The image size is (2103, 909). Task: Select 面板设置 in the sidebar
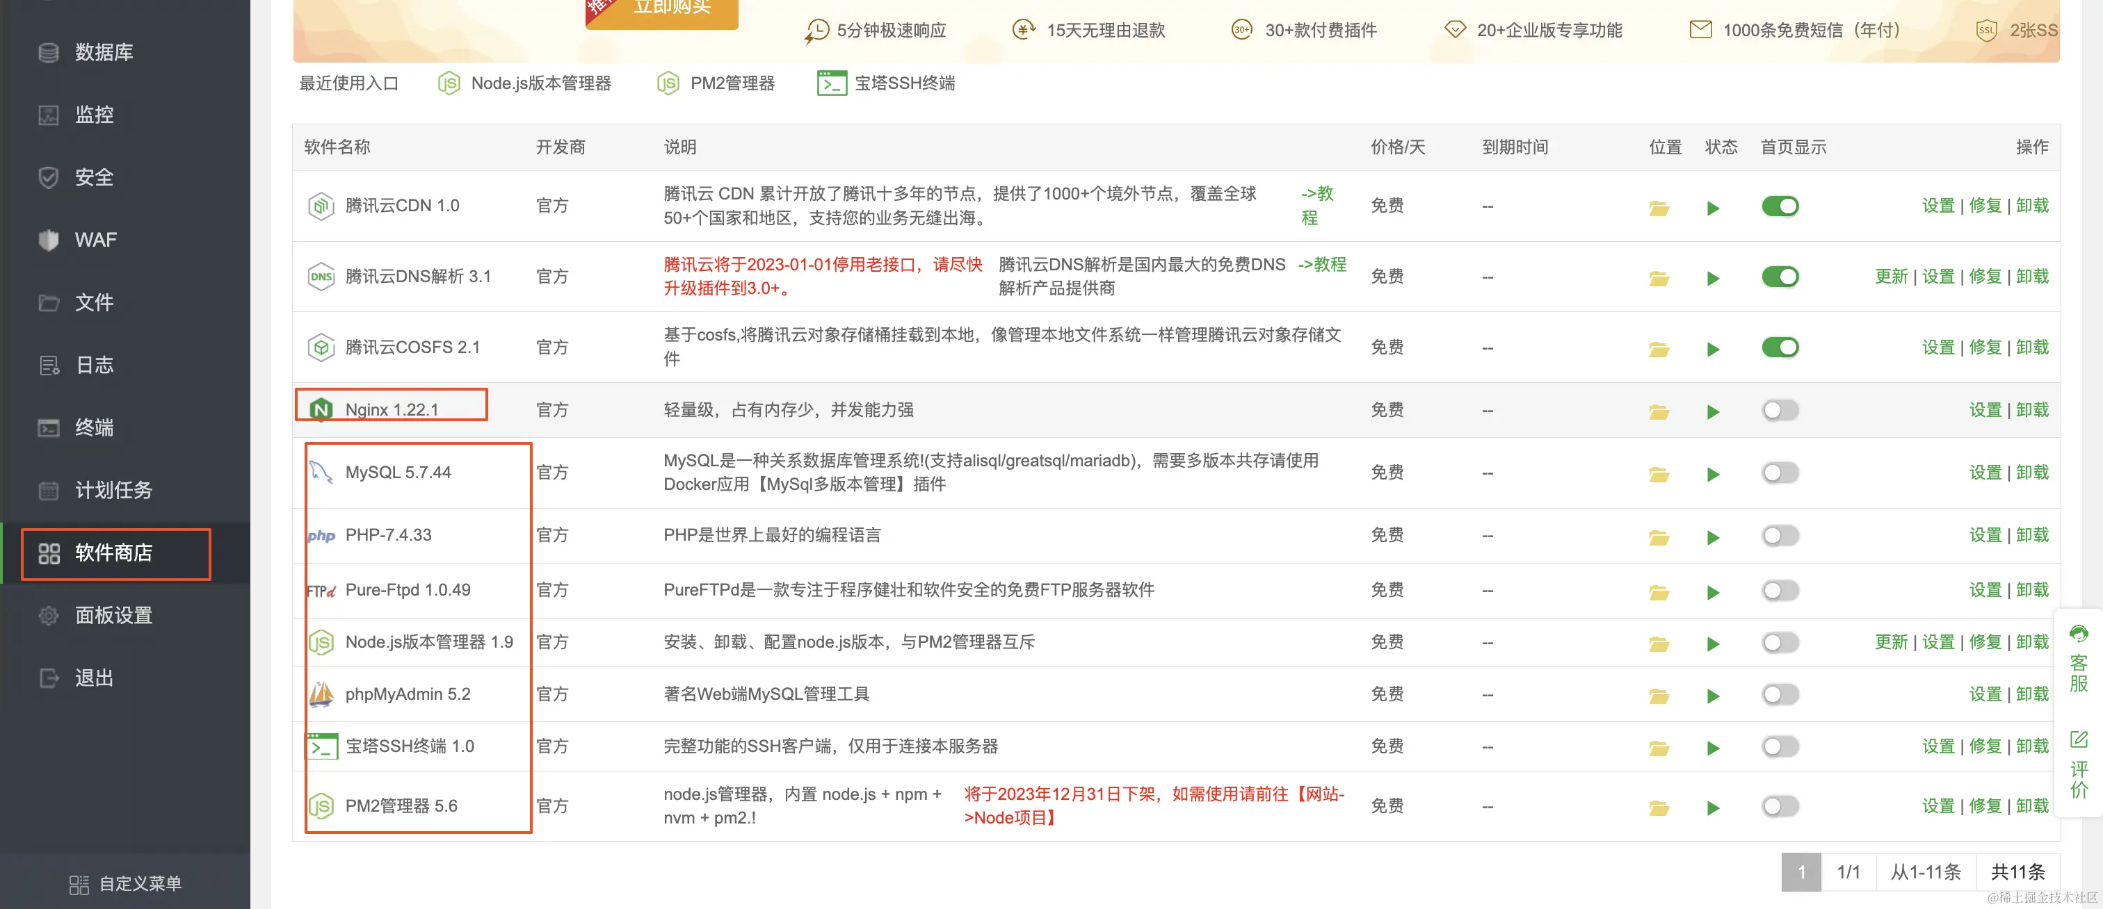(x=113, y=615)
